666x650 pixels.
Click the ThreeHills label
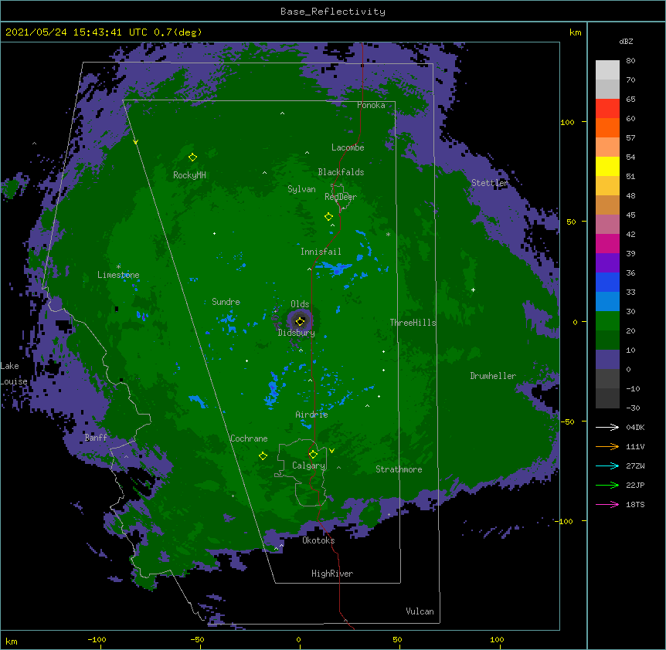point(413,323)
